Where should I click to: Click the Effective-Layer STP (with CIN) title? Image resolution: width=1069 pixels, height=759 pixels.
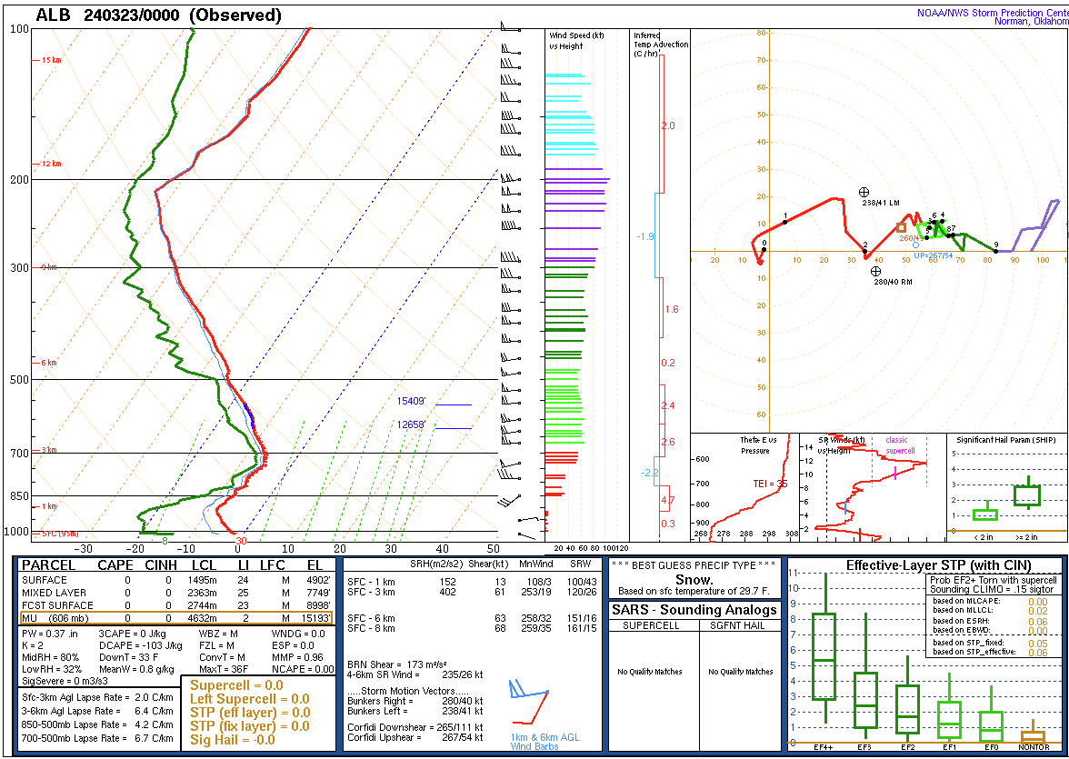939,565
